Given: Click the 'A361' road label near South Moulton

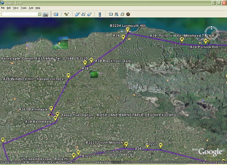Looking at the screenshot, I should [x=139, y=149].
